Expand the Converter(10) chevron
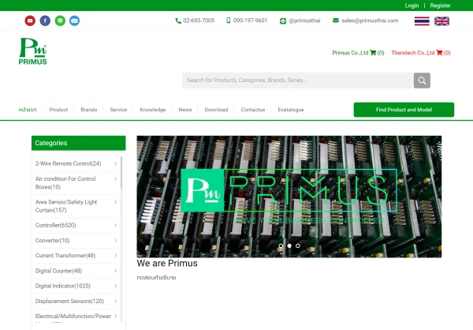 [x=116, y=240]
